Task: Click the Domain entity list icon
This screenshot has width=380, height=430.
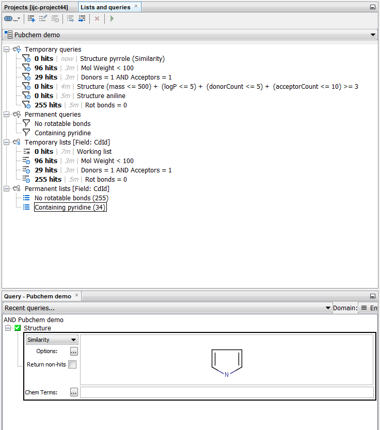Action: (364, 308)
